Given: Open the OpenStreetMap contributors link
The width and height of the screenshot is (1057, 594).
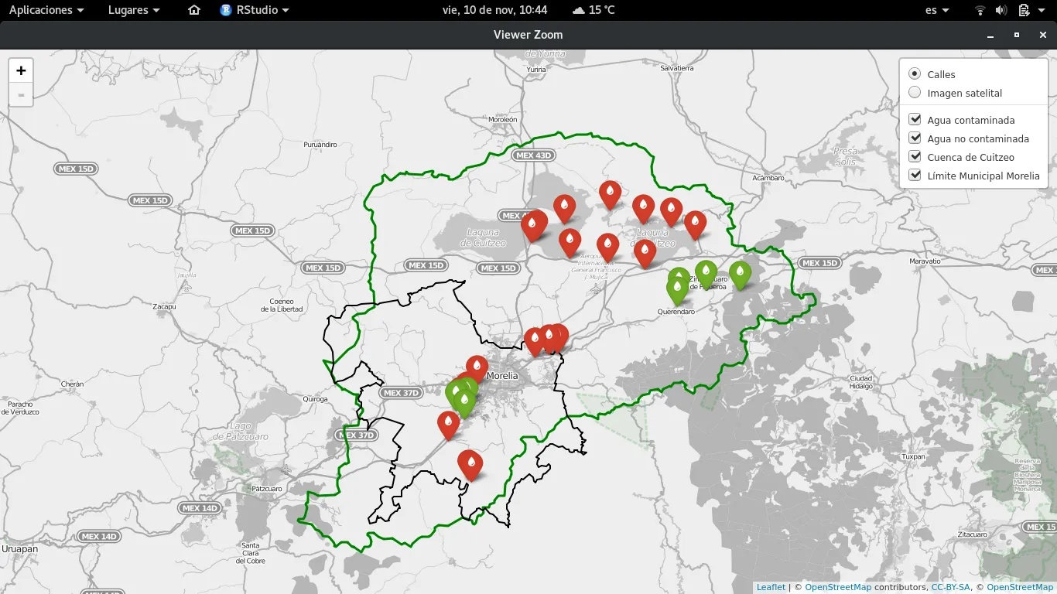Looking at the screenshot, I should coord(838,587).
